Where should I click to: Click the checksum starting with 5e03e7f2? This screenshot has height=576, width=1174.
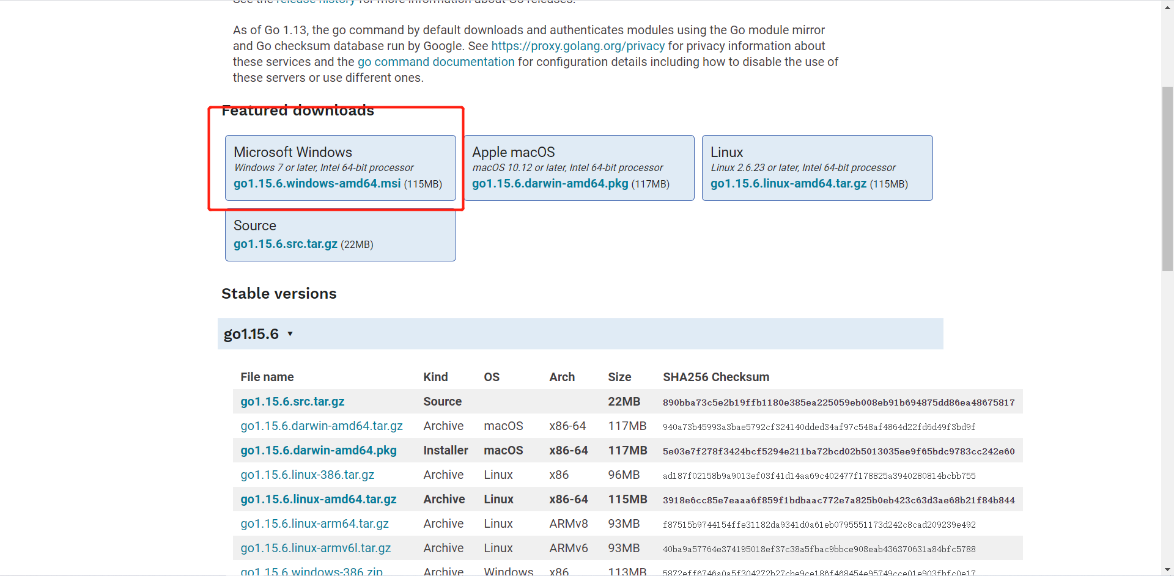(x=839, y=451)
